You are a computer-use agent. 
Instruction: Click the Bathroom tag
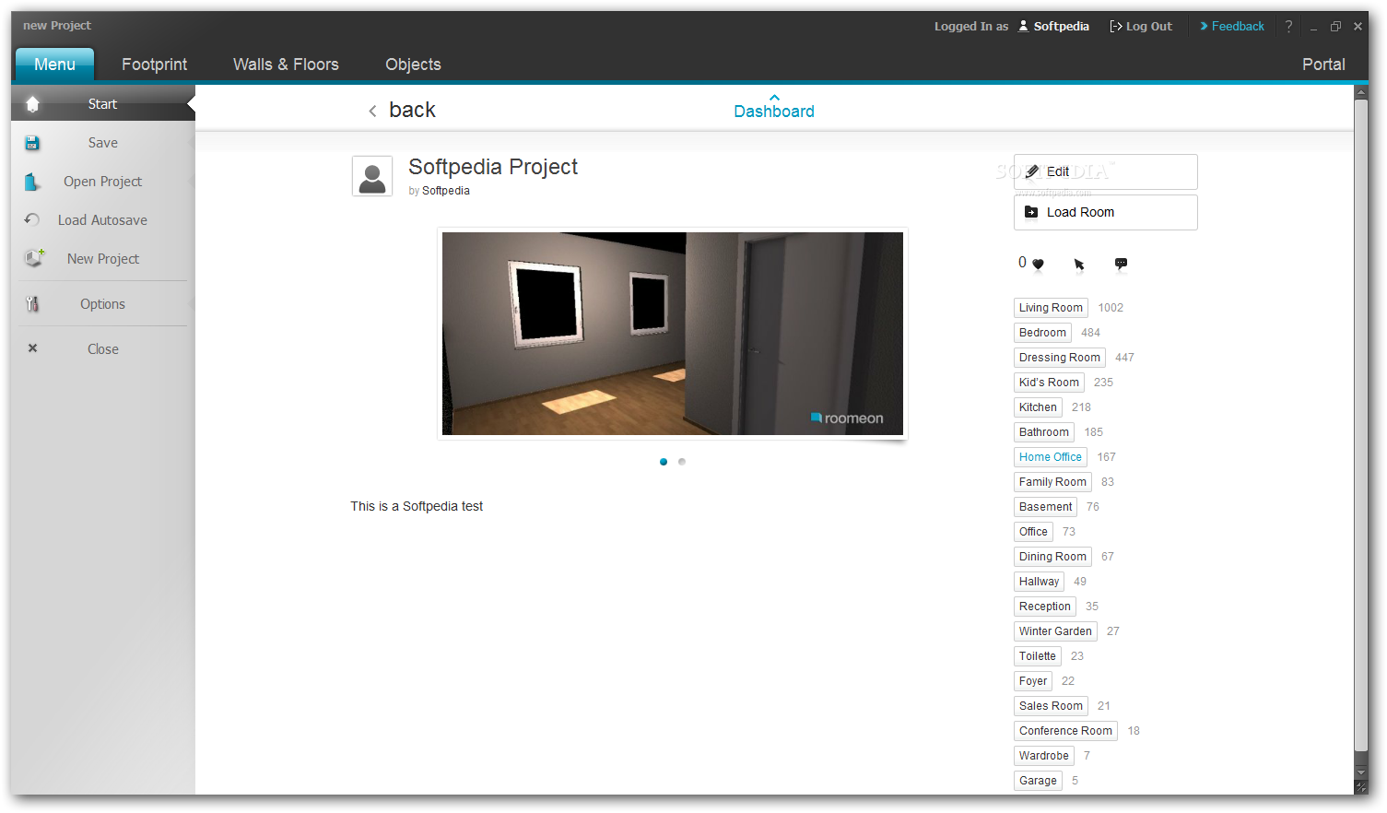click(x=1044, y=432)
